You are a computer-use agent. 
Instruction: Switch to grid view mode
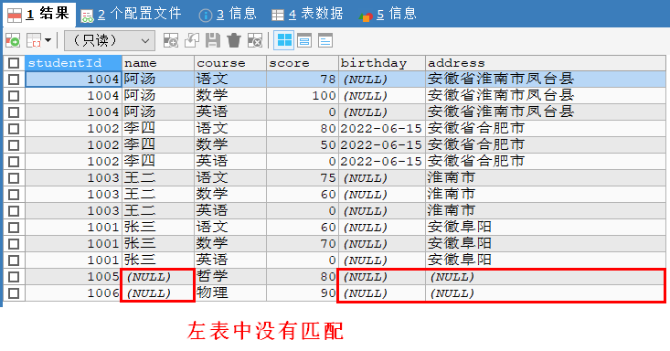(283, 40)
